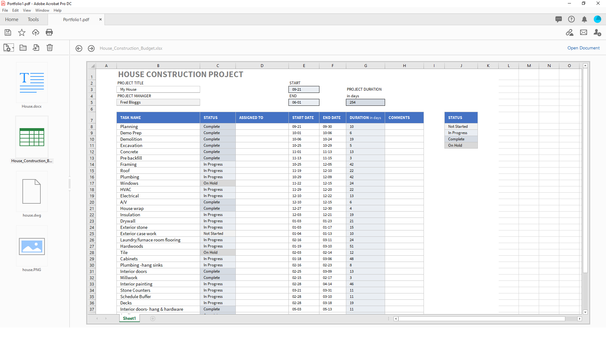Viewport: 606px width, 340px height.
Task: Open the comments panel
Action: (559, 19)
